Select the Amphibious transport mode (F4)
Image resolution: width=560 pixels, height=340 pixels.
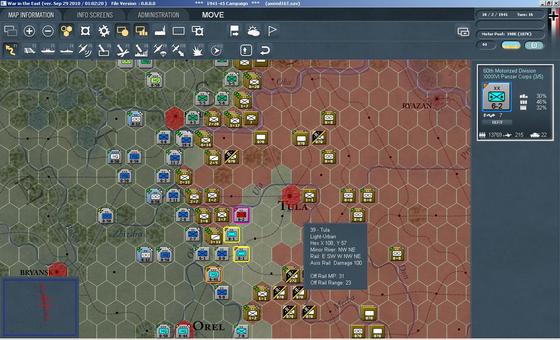coord(67,50)
